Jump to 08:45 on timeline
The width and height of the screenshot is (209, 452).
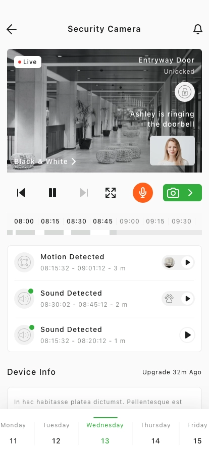tap(103, 221)
